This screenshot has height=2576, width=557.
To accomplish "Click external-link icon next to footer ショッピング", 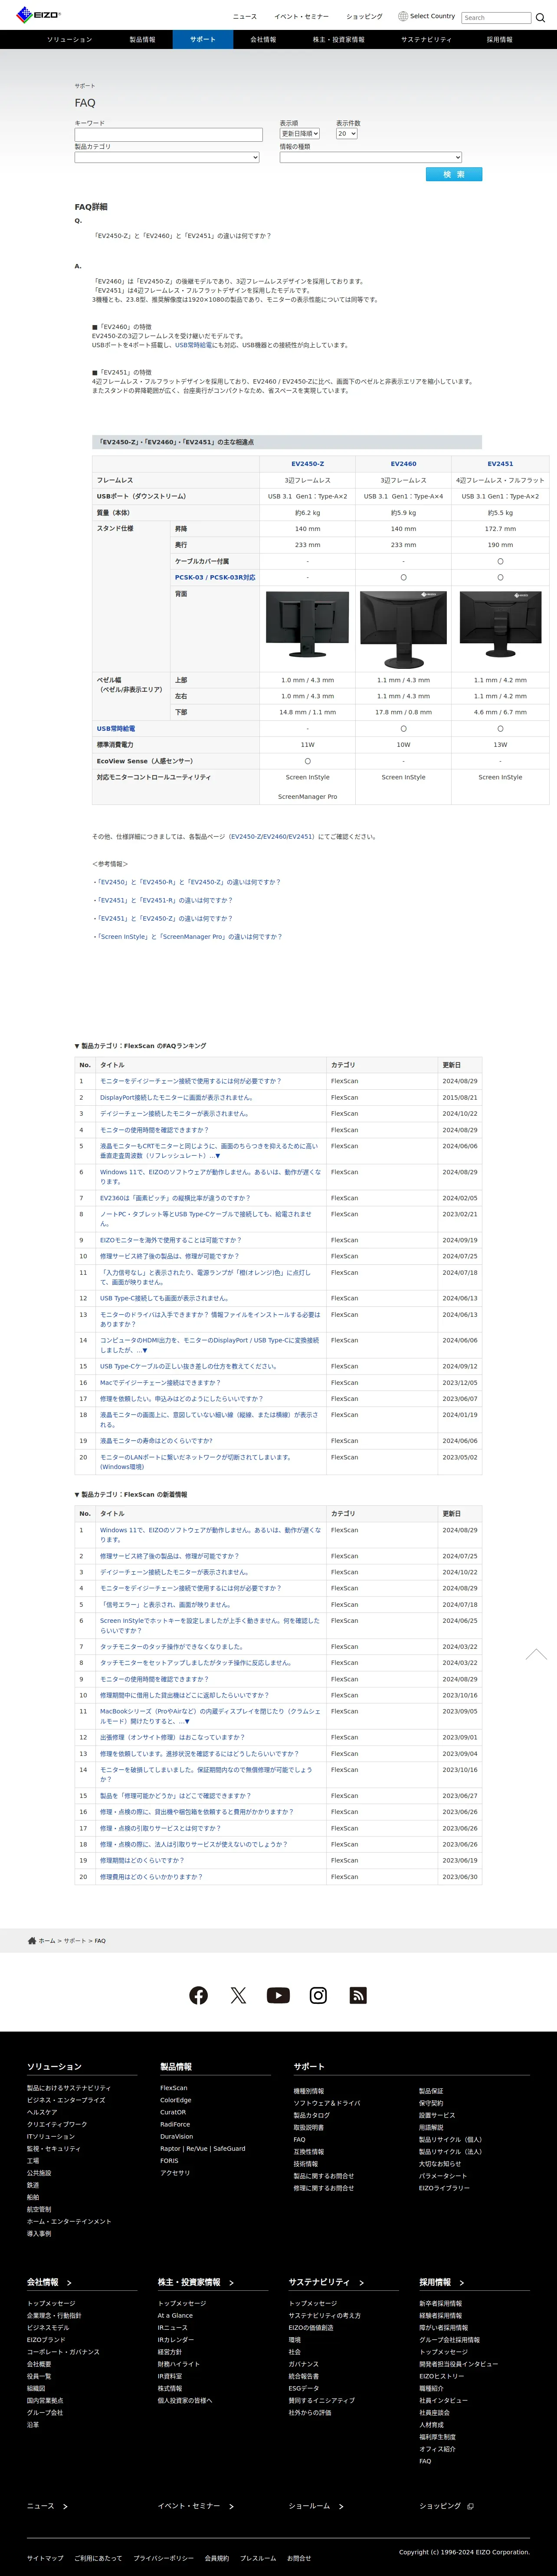I will (471, 2506).
